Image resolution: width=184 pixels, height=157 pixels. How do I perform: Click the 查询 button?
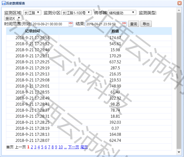click(133, 24)
